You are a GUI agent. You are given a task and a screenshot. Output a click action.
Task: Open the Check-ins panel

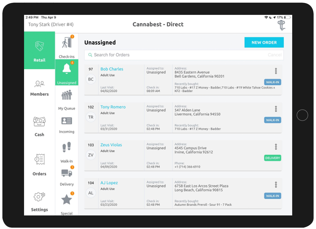[66, 46]
